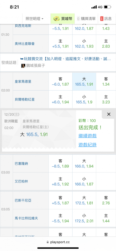Open 訊息 messages with red badge
The image size is (116, 251).
point(106,19)
